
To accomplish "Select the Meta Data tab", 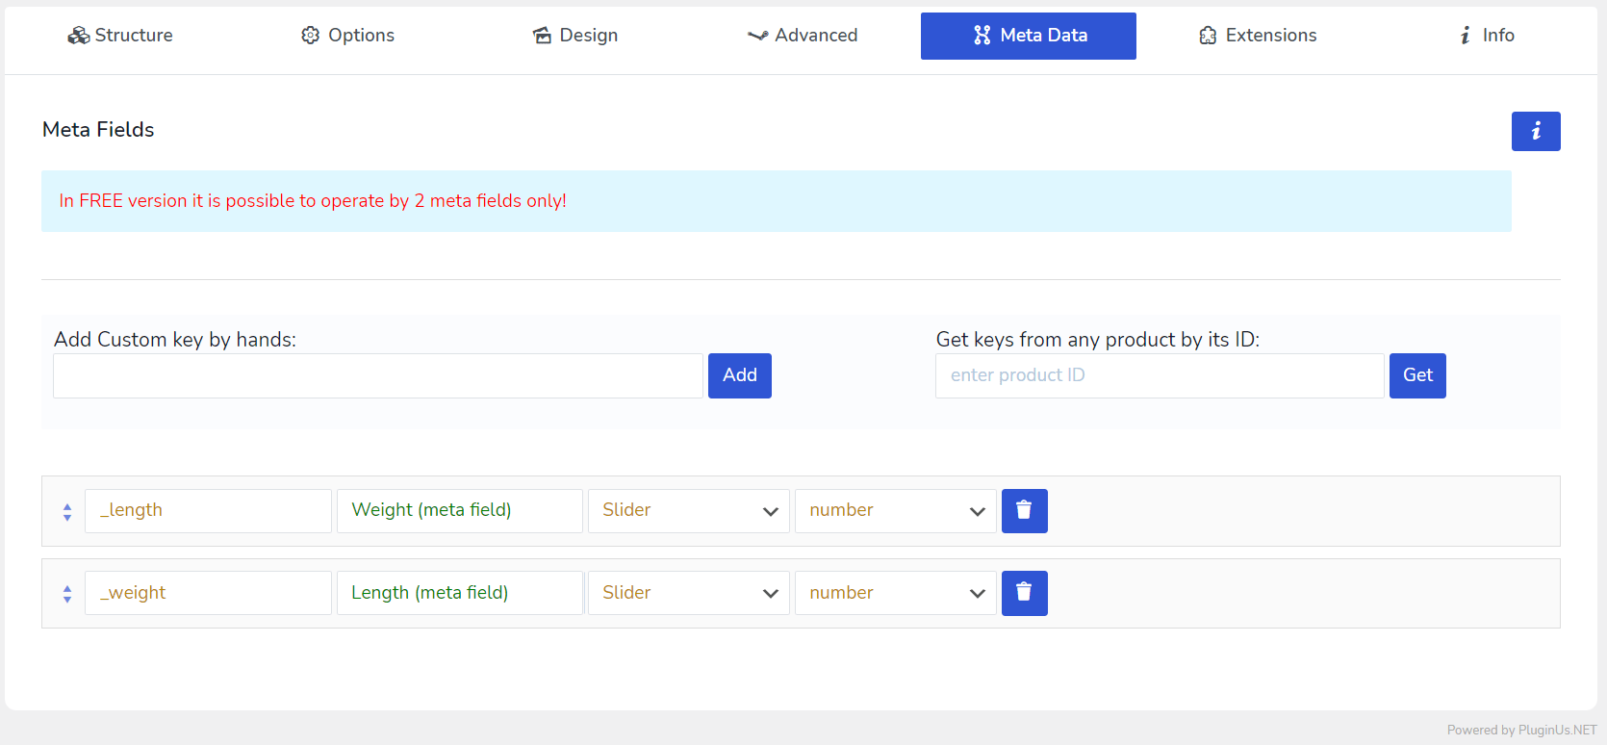I will point(1028,36).
